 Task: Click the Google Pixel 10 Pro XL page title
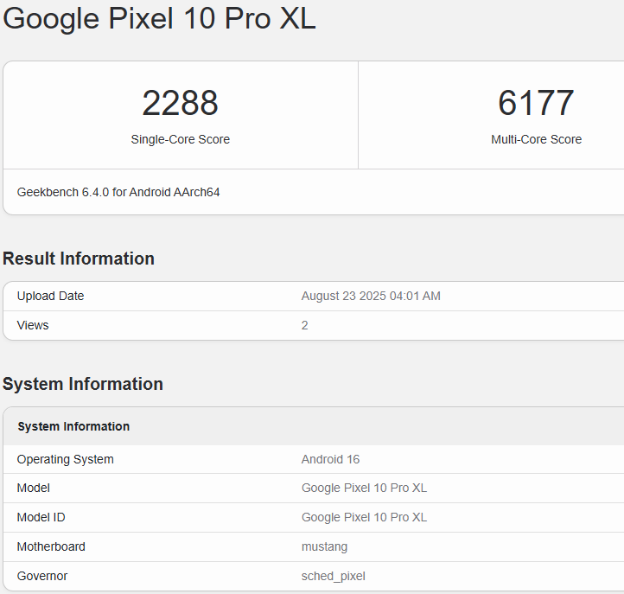tap(159, 19)
